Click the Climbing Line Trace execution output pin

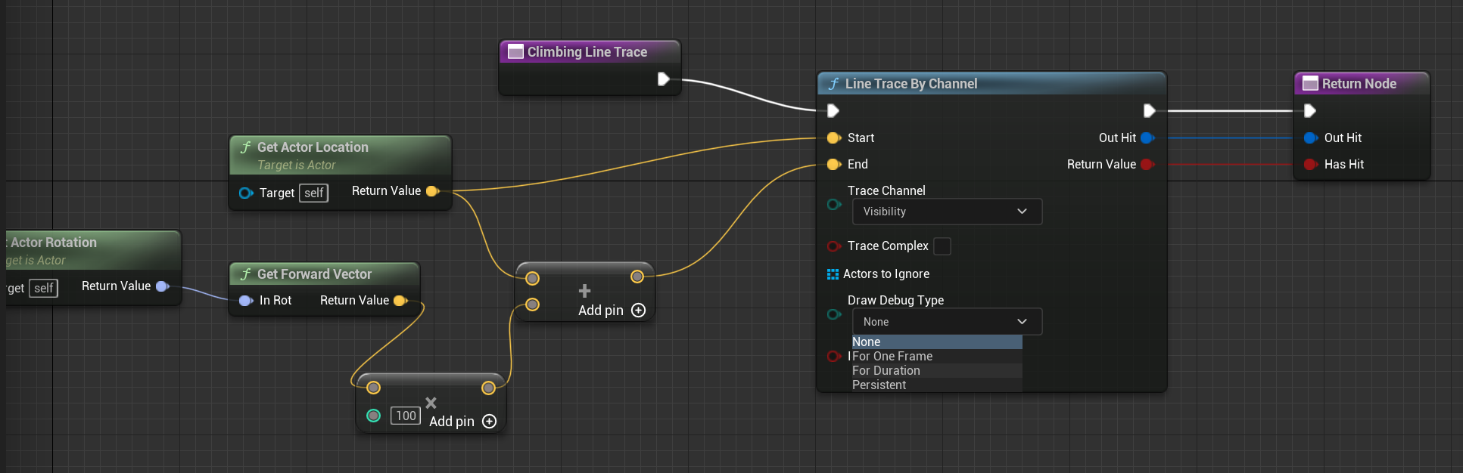point(663,79)
